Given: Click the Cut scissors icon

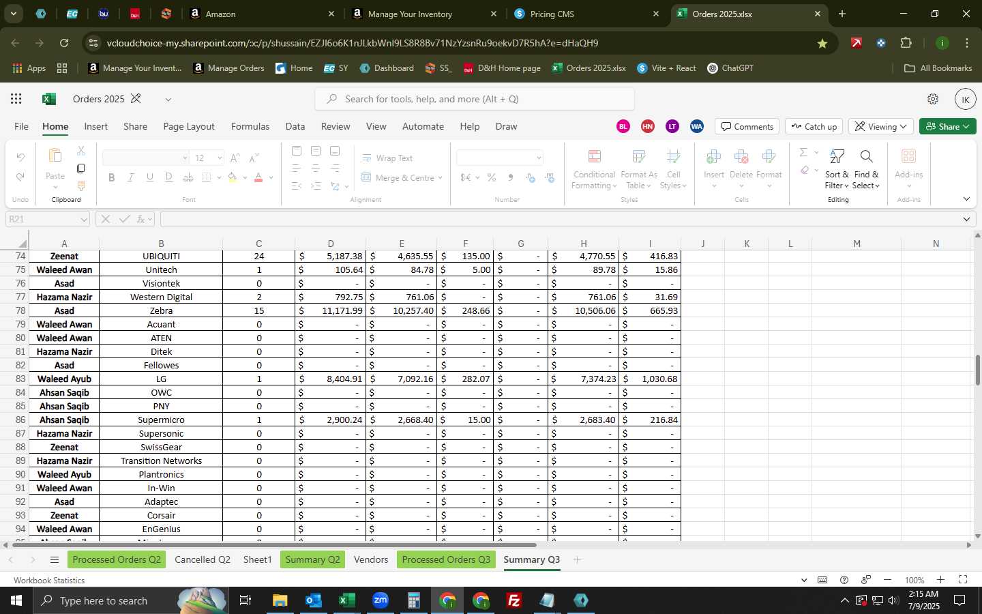Looking at the screenshot, I should (81, 150).
